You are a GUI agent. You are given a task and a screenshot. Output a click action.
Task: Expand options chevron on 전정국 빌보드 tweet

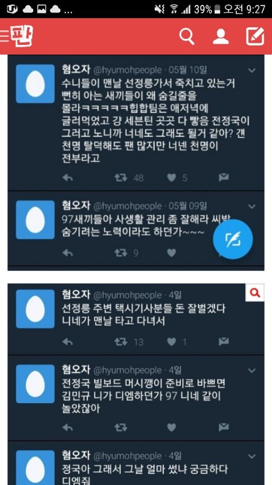click(252, 370)
